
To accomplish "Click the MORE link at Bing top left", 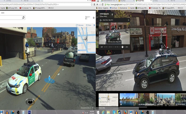I will coord(3,13).
